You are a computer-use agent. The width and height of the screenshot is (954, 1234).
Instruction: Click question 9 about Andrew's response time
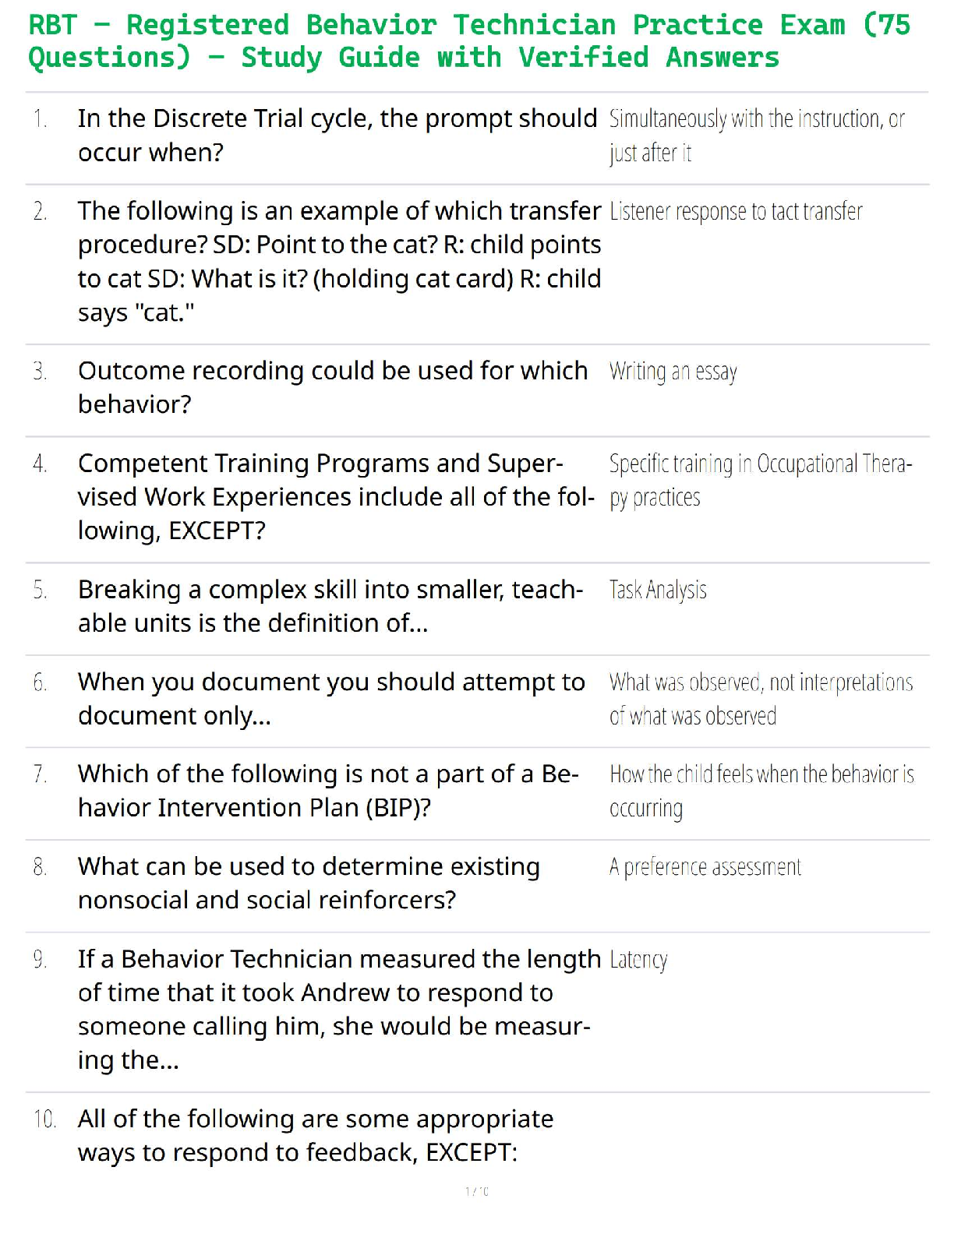339,1010
